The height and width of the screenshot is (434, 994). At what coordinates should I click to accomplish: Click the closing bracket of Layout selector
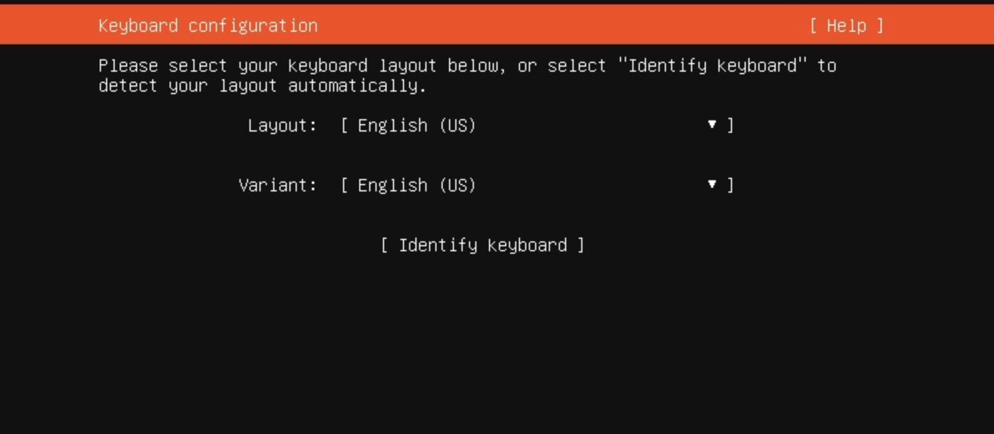730,125
